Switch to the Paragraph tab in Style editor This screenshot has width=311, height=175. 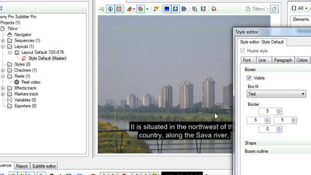coord(283,60)
